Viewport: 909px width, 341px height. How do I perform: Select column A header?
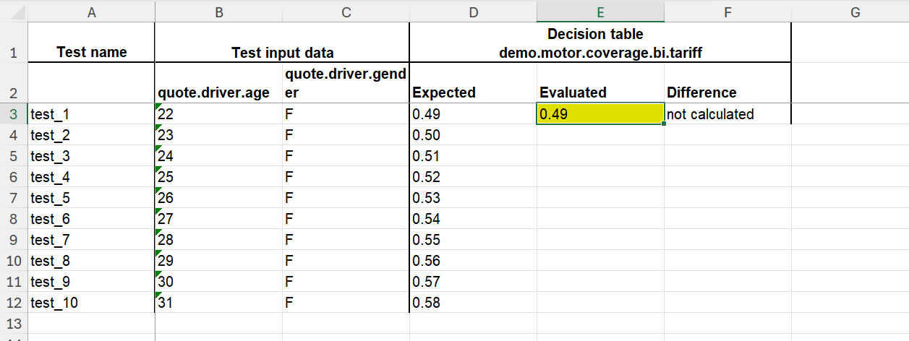click(91, 11)
